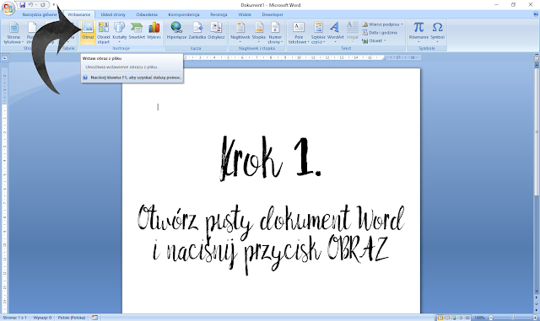
Task: Undo the last action
Action: tap(31, 5)
